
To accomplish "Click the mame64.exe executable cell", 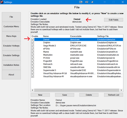I will point(76,52).
